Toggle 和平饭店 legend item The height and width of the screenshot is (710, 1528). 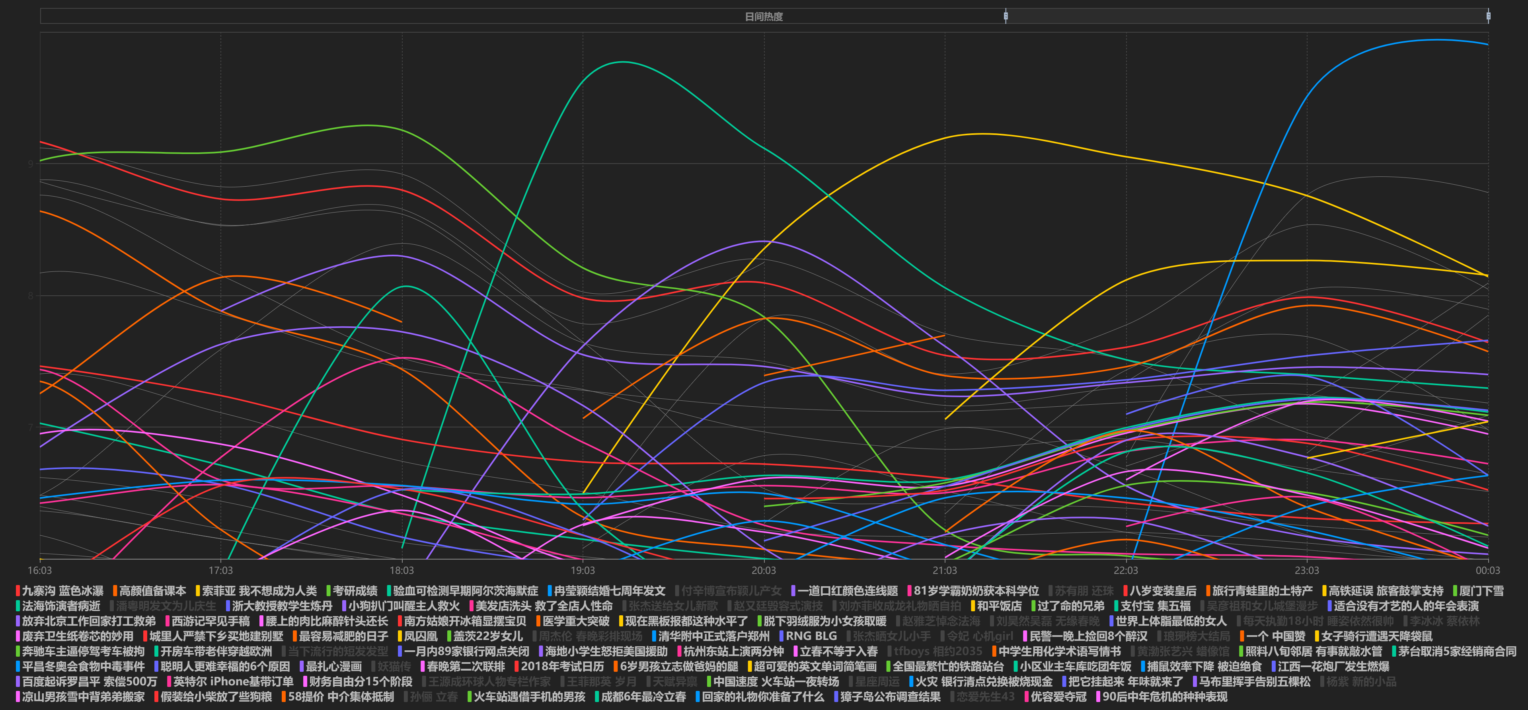click(996, 606)
